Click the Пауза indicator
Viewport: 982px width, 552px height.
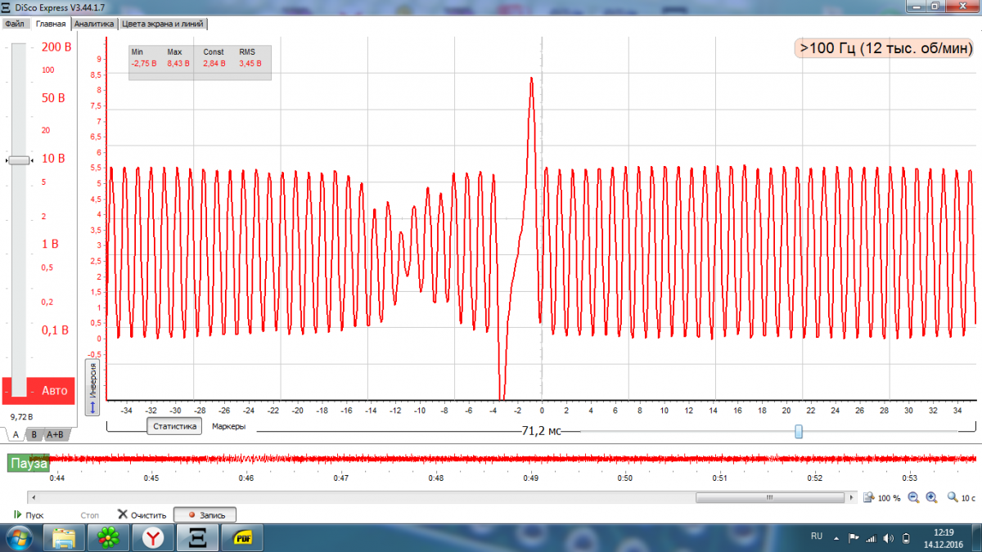[x=27, y=463]
